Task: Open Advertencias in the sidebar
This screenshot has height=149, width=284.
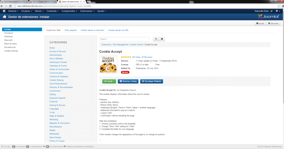Action: [10, 47]
